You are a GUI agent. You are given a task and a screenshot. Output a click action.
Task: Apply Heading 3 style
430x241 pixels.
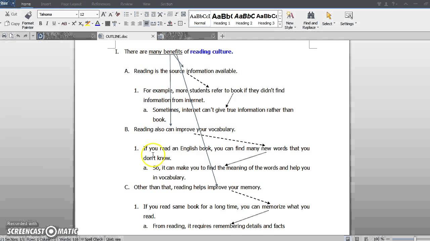(x=266, y=19)
